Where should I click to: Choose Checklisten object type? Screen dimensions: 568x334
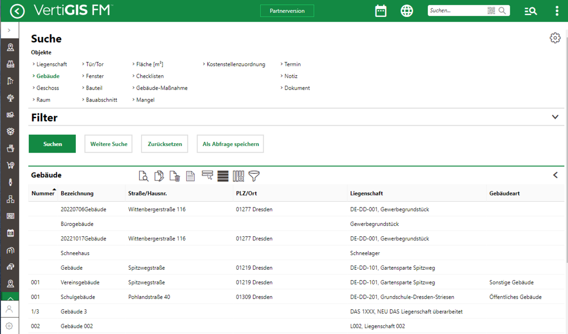point(150,76)
